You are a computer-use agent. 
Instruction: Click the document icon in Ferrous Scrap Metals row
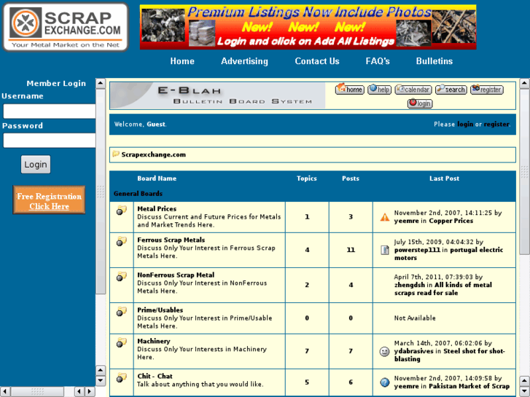click(x=385, y=250)
